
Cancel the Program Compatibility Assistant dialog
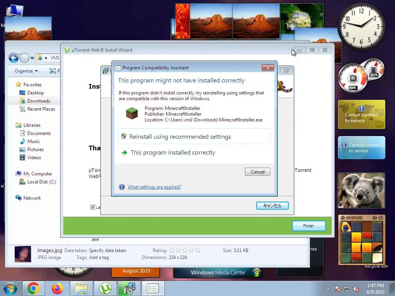click(x=257, y=172)
